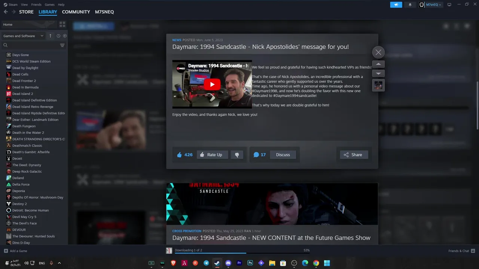The image size is (479, 269).
Task: Go forward with the navigation arrow
Action: point(13,12)
